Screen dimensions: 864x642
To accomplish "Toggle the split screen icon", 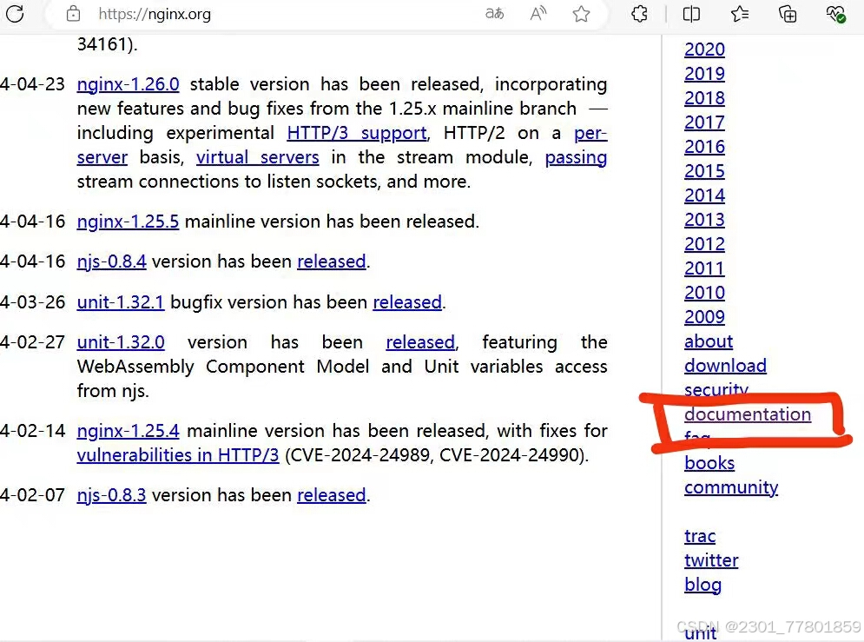I will tap(691, 13).
